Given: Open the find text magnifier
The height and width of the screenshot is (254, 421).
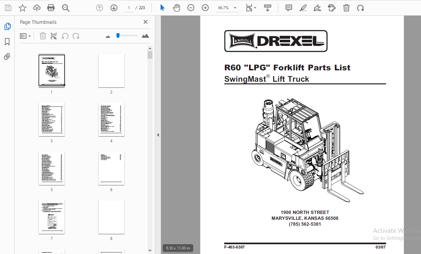Looking at the screenshot, I should click(x=66, y=8).
